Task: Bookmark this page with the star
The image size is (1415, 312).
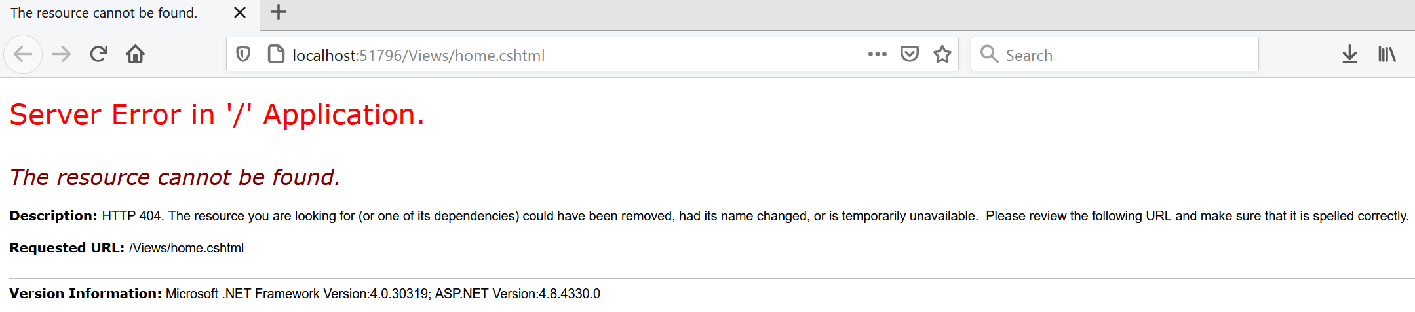Action: 942,54
